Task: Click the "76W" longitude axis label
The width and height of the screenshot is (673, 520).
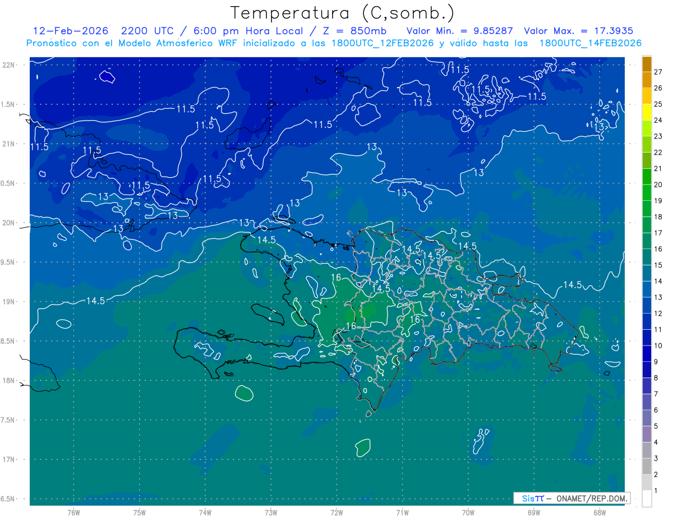Action: (x=73, y=513)
